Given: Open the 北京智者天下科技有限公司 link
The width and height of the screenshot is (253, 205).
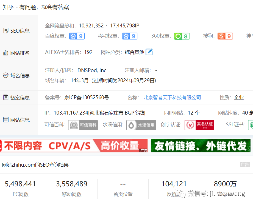Looking at the screenshot, I should click(172, 97).
